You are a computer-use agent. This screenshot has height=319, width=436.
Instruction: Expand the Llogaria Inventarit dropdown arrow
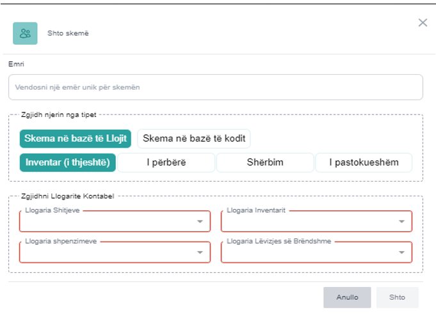[402, 222]
